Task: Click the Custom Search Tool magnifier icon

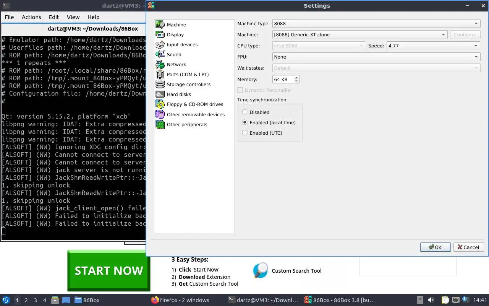Action: click(261, 270)
